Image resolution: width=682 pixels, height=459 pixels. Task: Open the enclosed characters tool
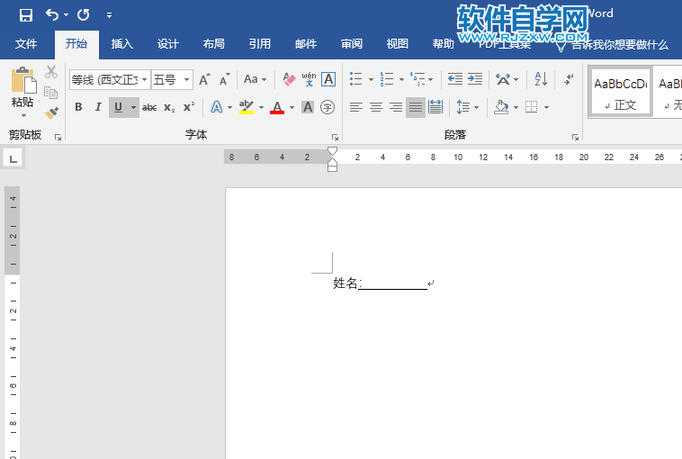tap(328, 107)
